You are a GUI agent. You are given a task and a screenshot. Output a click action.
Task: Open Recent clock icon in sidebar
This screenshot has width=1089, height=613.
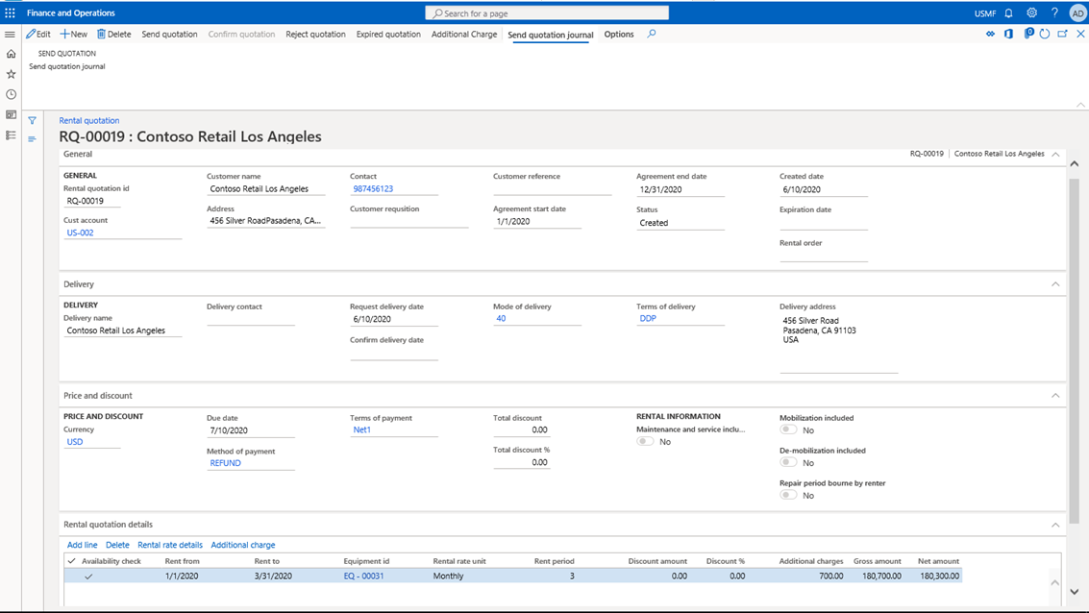[11, 94]
